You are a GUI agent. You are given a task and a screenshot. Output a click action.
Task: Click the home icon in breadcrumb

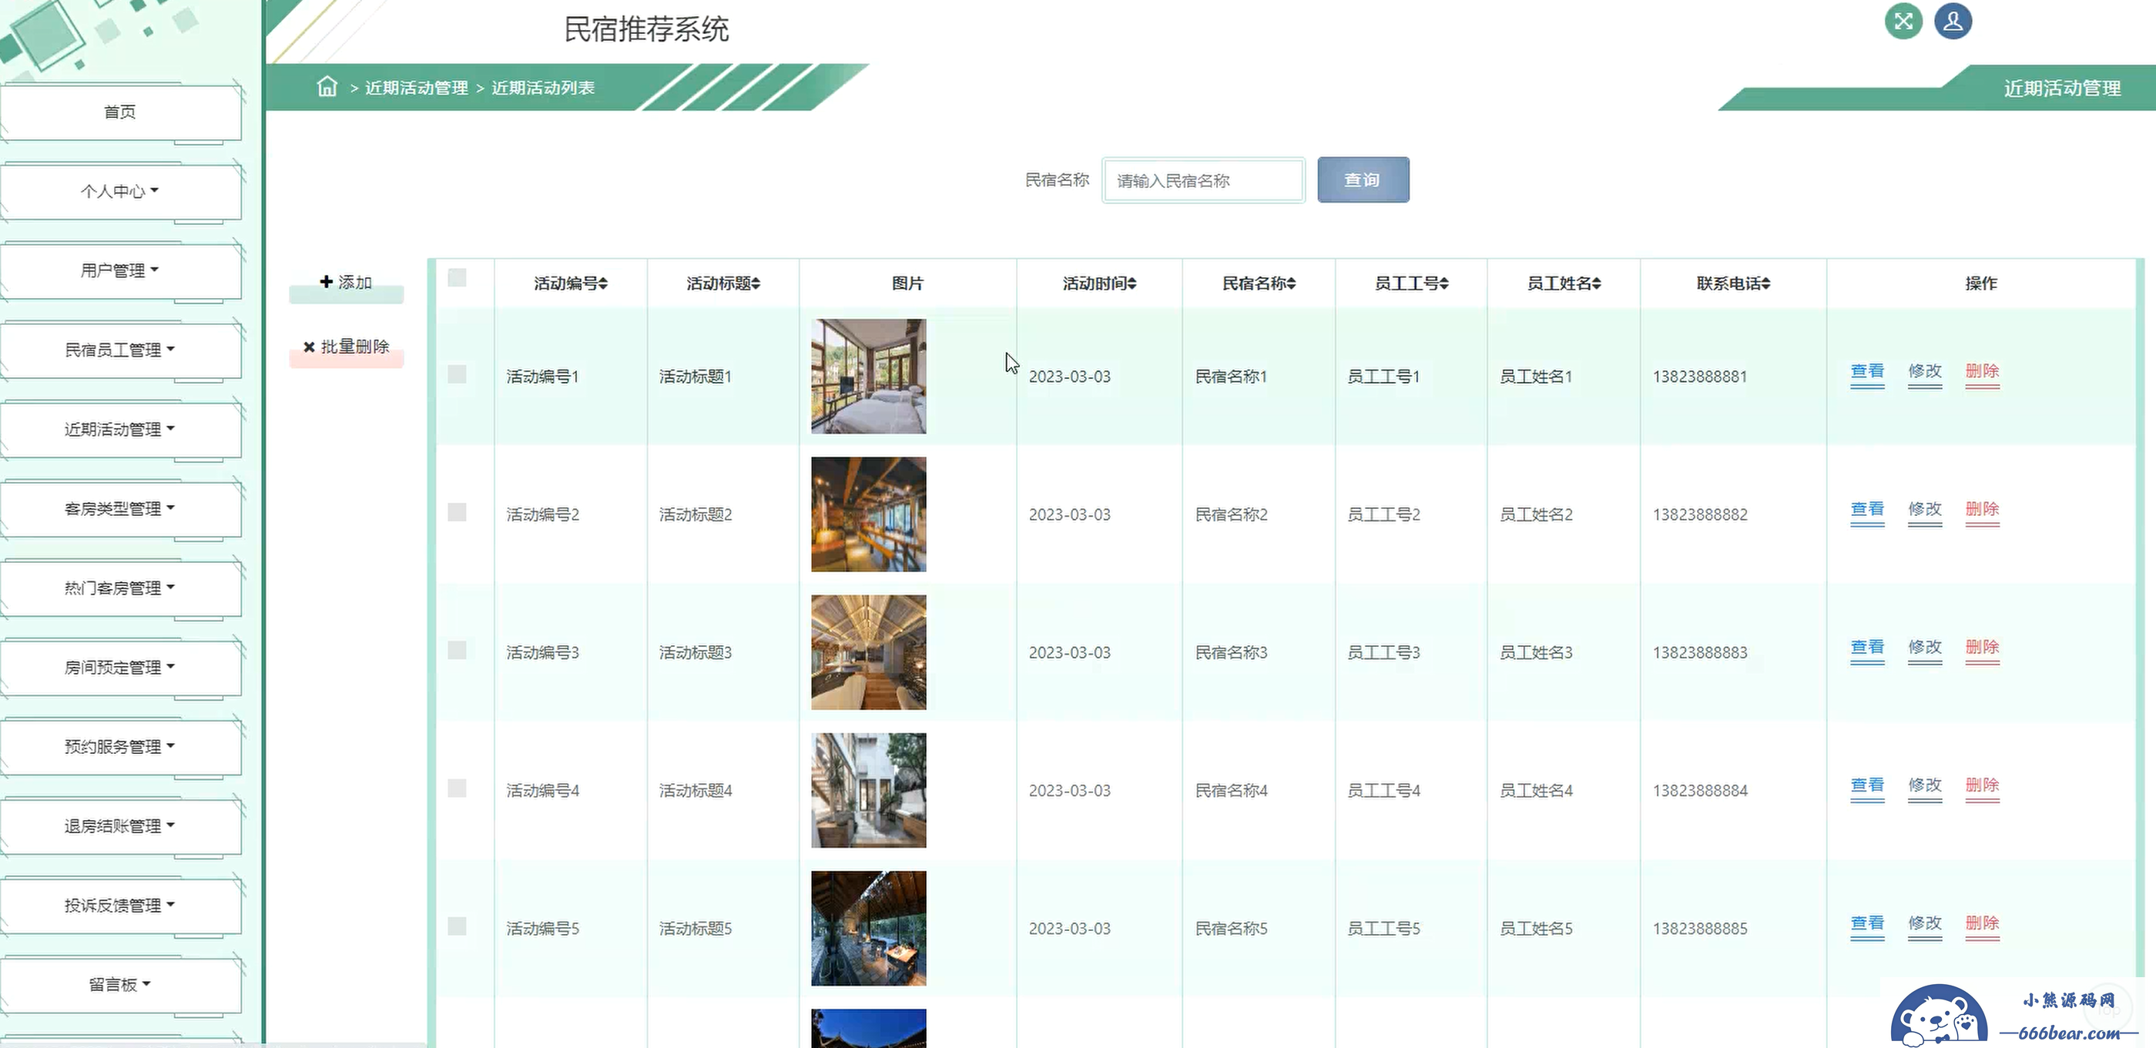327,87
